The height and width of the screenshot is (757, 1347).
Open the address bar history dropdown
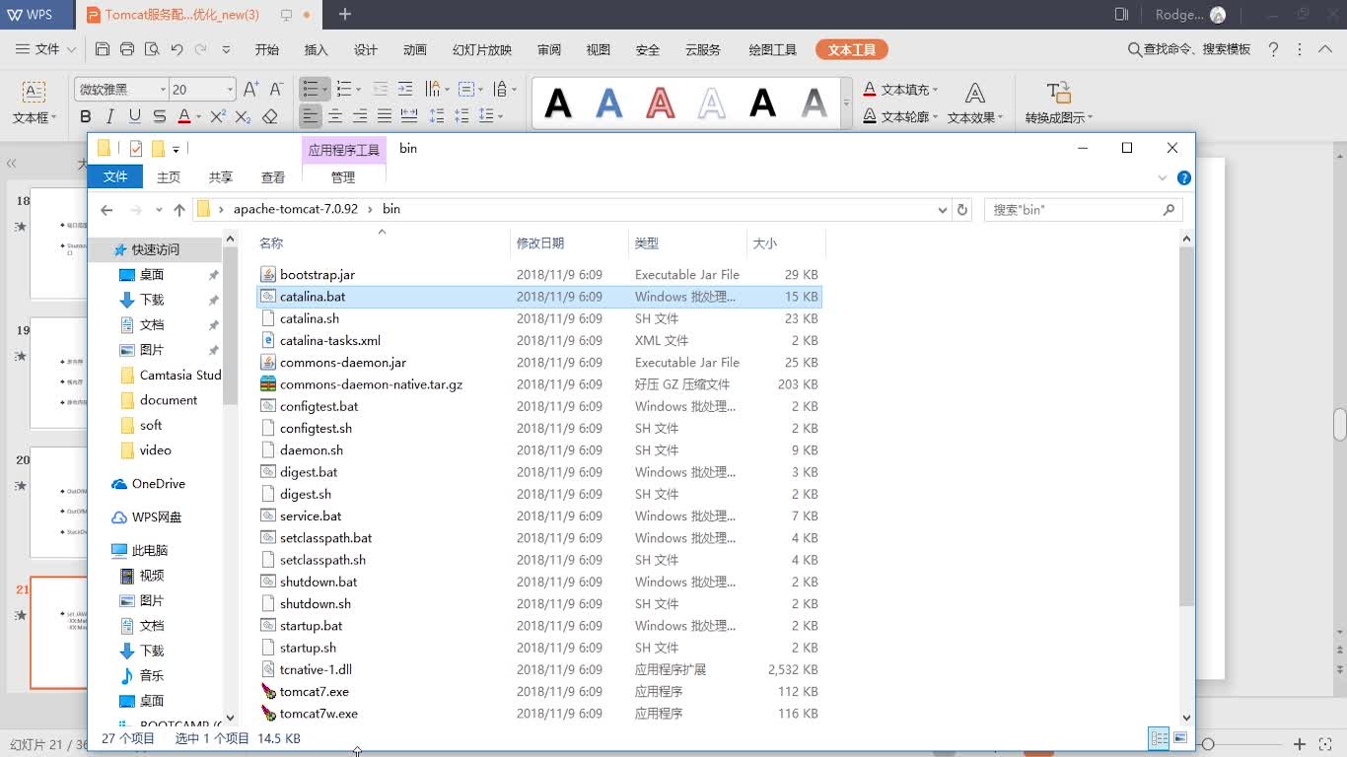(943, 209)
